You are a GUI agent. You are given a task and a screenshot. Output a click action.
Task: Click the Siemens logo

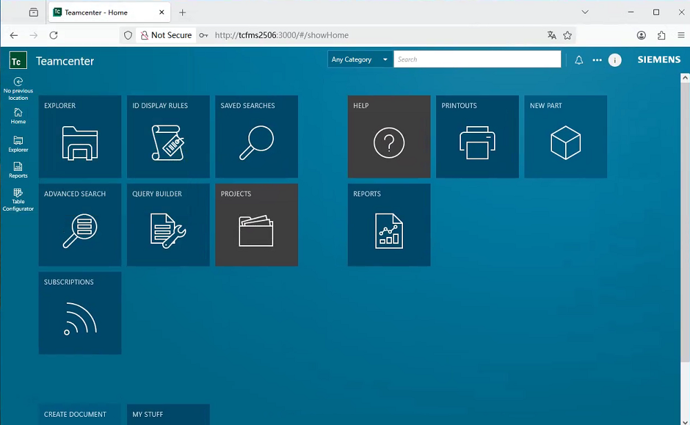point(659,59)
